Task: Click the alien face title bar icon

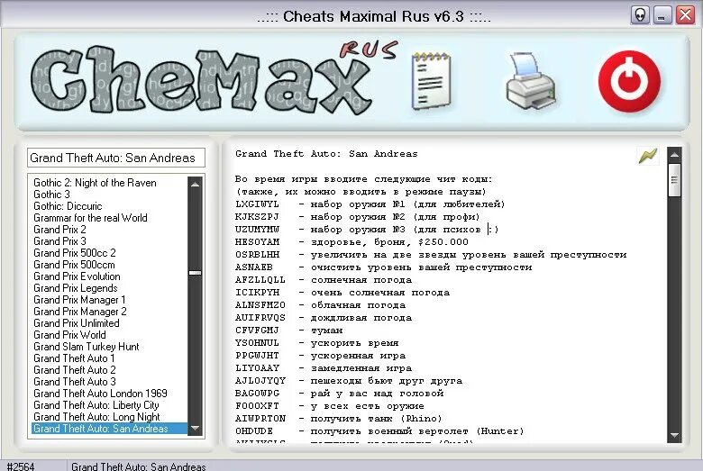Action: click(x=641, y=15)
